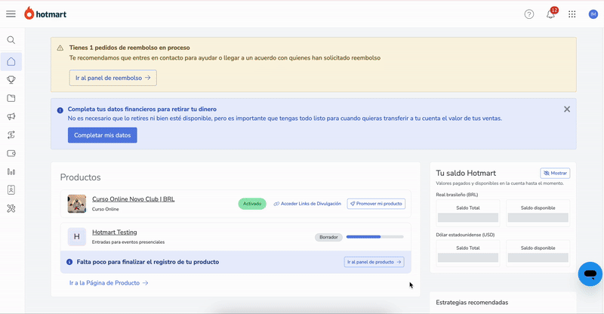Open the sidebar wallet icon
Viewport: 604px width, 314px height.
[x=11, y=153]
